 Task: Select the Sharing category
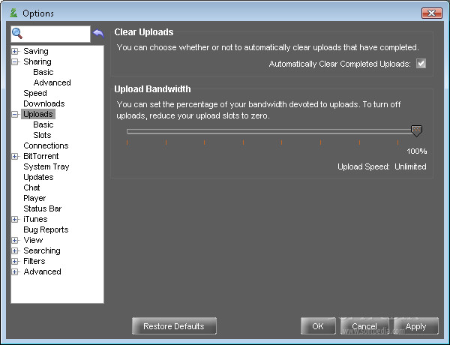(x=37, y=61)
